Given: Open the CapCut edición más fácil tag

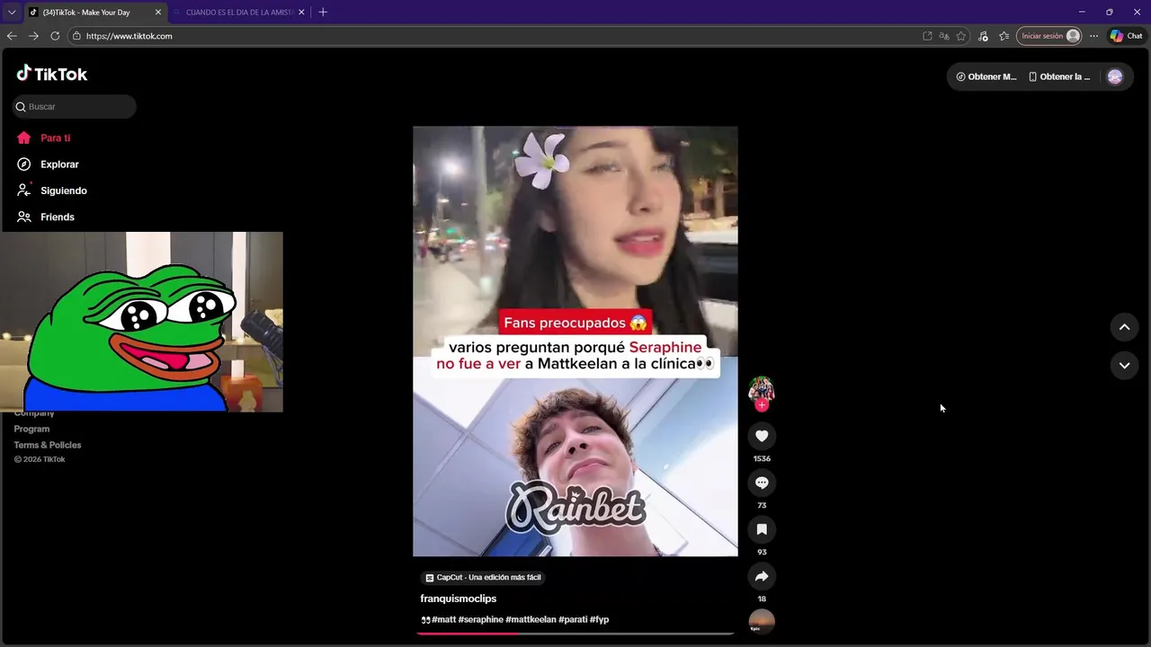Looking at the screenshot, I should click(x=483, y=578).
